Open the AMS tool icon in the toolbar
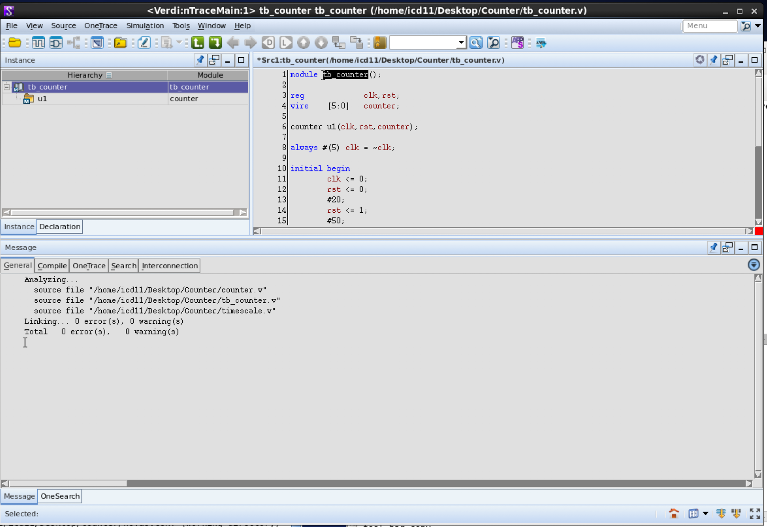The height and width of the screenshot is (527, 767). (541, 43)
